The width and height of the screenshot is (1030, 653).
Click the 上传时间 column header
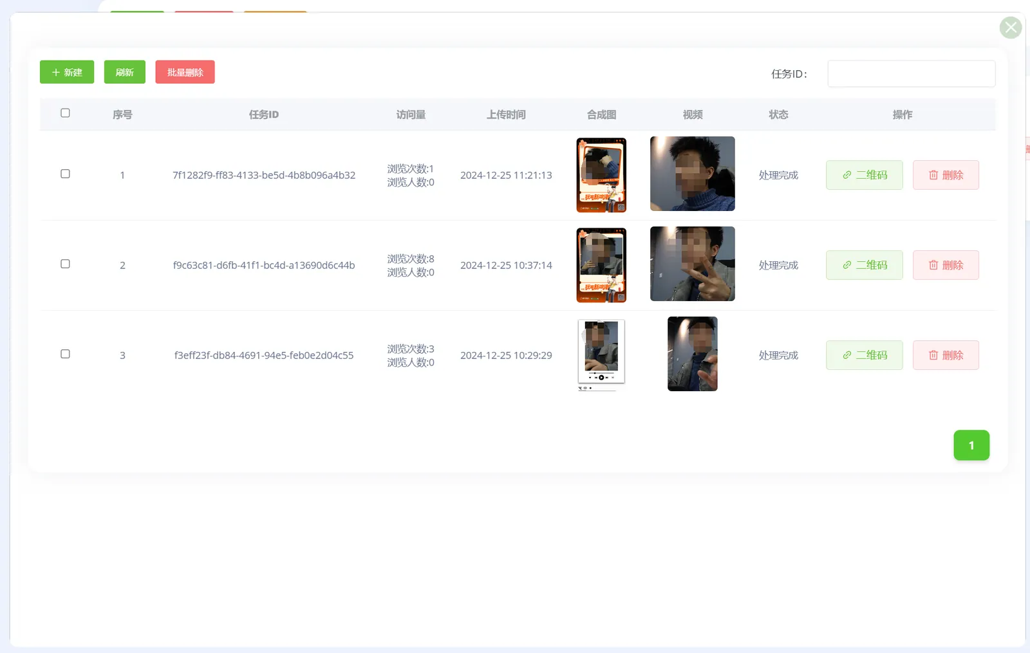point(506,115)
